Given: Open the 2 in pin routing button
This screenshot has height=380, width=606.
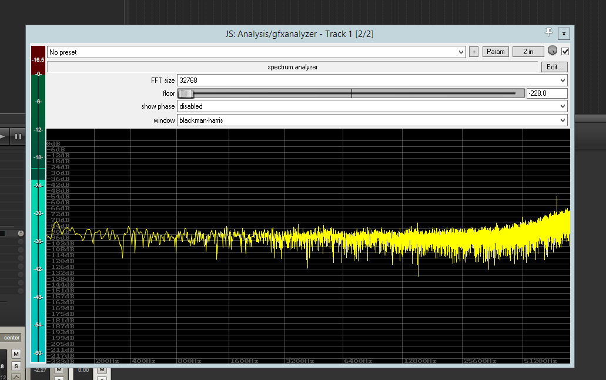Looking at the screenshot, I should (528, 52).
